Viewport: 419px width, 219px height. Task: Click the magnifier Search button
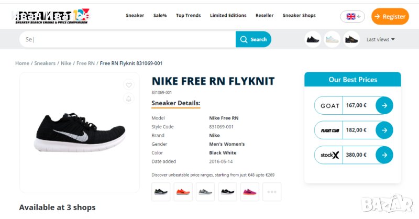pos(253,39)
